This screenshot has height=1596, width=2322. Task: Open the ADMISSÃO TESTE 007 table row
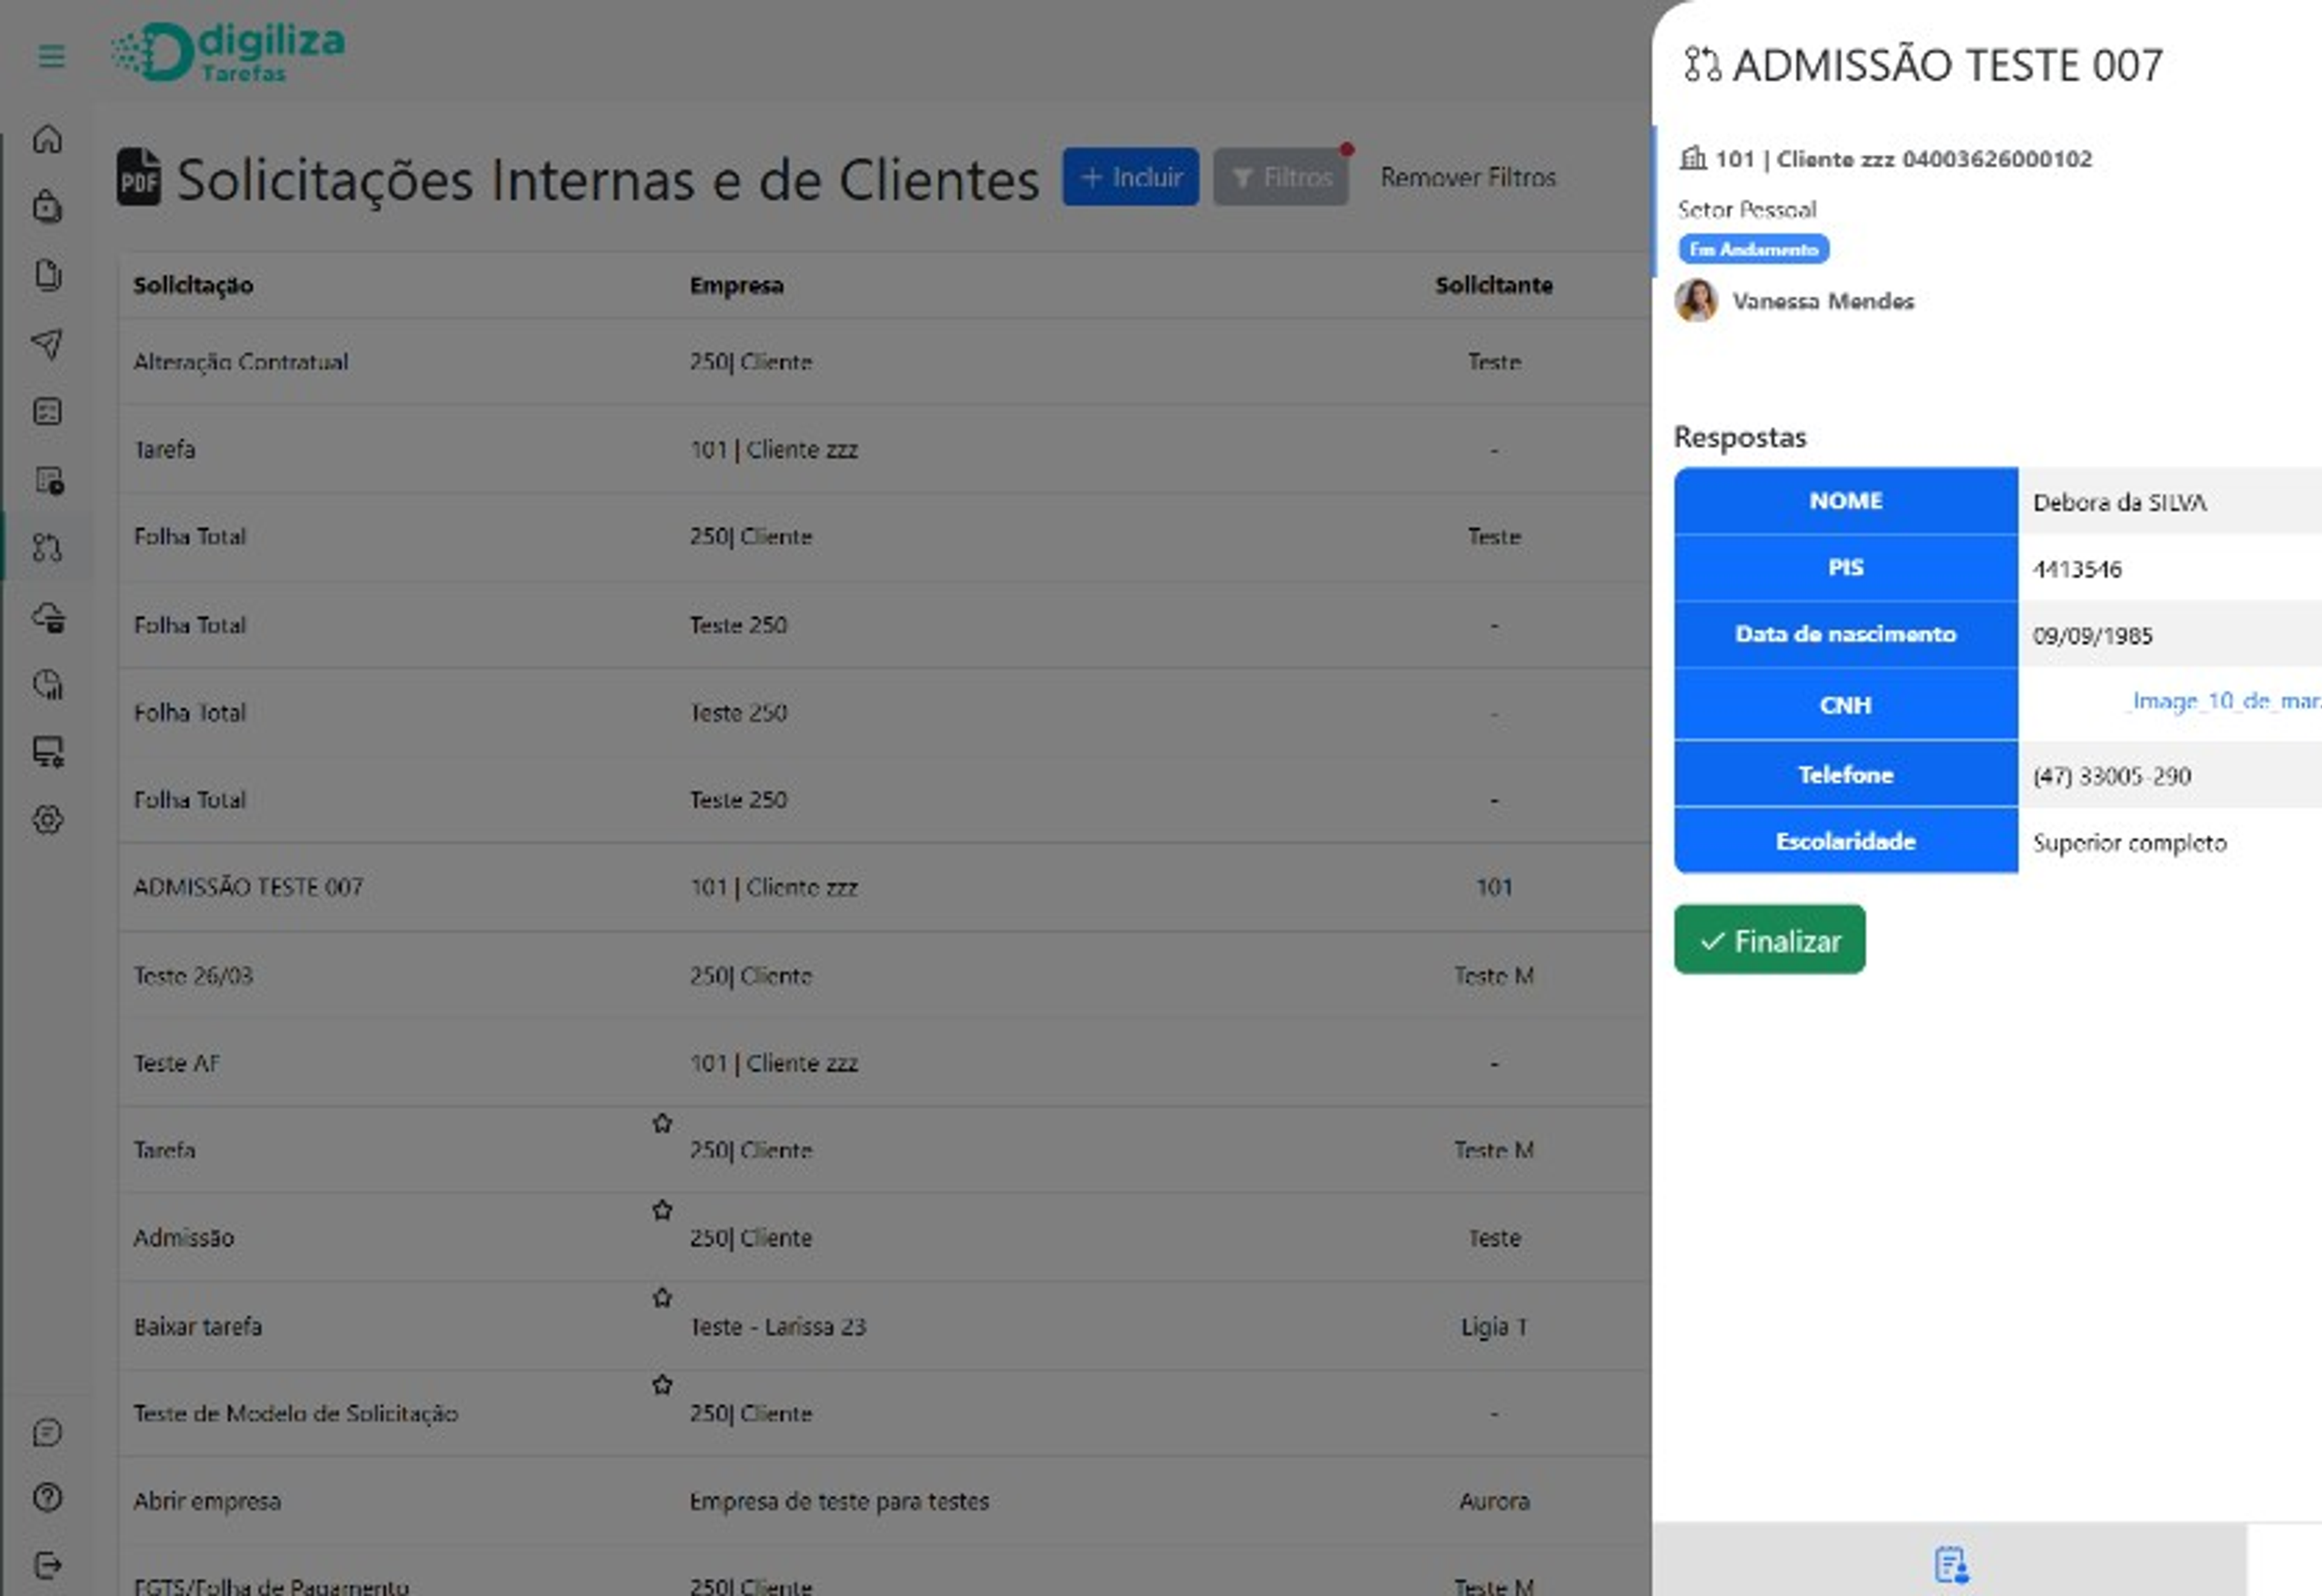[x=884, y=887]
